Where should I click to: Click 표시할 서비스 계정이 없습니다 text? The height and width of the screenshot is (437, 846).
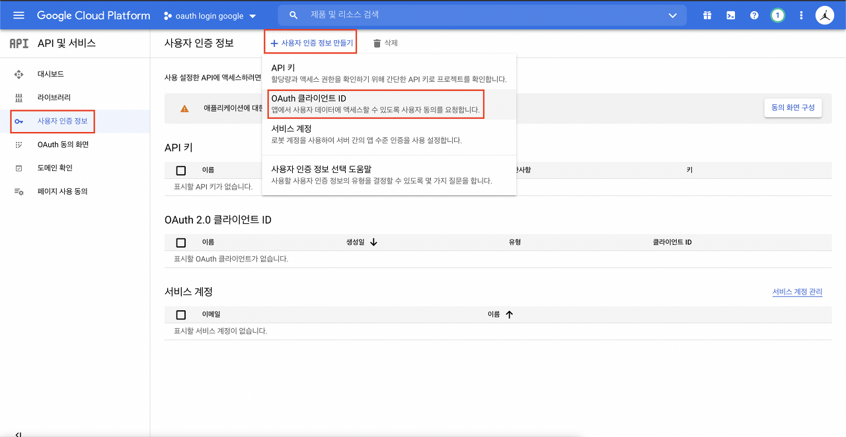click(x=220, y=331)
